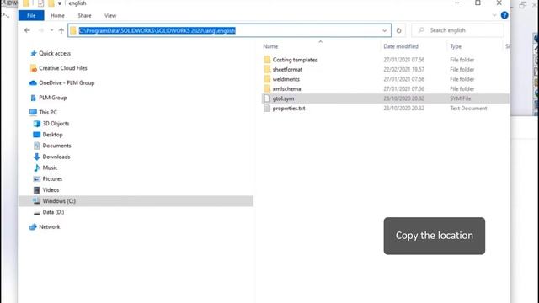Viewport: 539px width, 303px height.
Task: Open Network in navigation pane
Action: [x=50, y=227]
